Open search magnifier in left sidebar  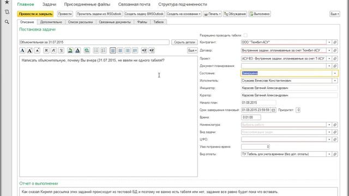coord(7,22)
